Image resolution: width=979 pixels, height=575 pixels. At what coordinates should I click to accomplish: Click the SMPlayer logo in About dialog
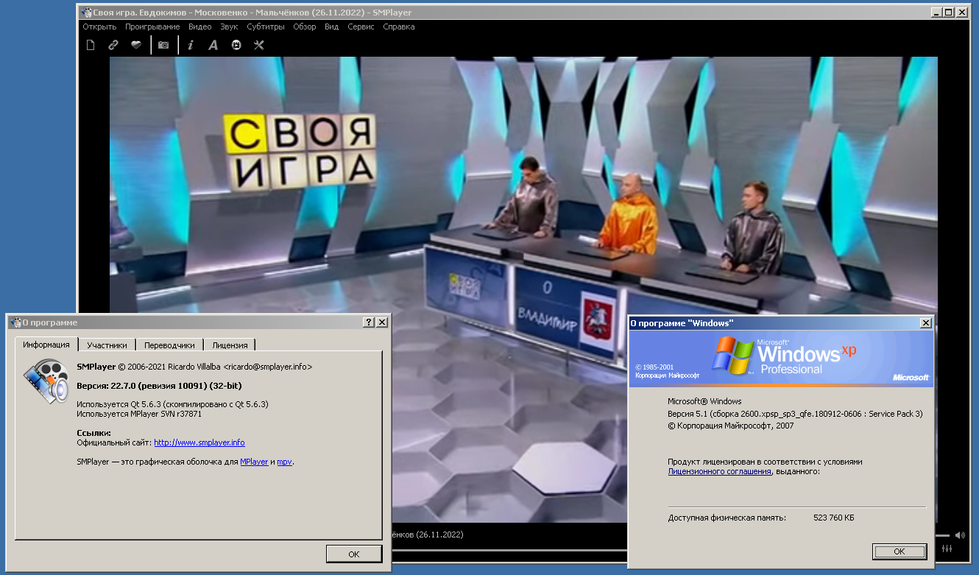46,382
